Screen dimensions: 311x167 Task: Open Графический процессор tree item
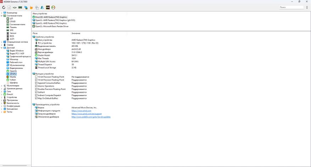(x=20, y=56)
